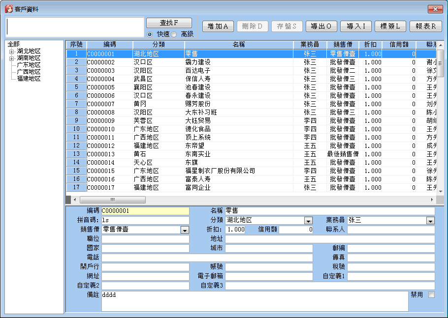The height and width of the screenshot is (318, 448).
Task: Click the 導出O export button
Action: 321,27
